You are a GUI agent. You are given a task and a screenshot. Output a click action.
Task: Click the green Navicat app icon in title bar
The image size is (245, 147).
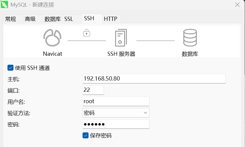(x=5, y=5)
